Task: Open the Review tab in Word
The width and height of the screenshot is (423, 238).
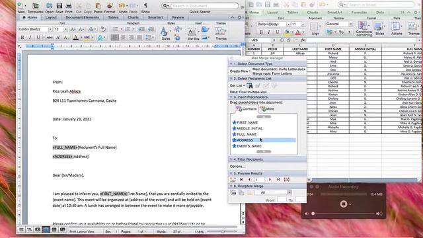Action: pos(178,17)
